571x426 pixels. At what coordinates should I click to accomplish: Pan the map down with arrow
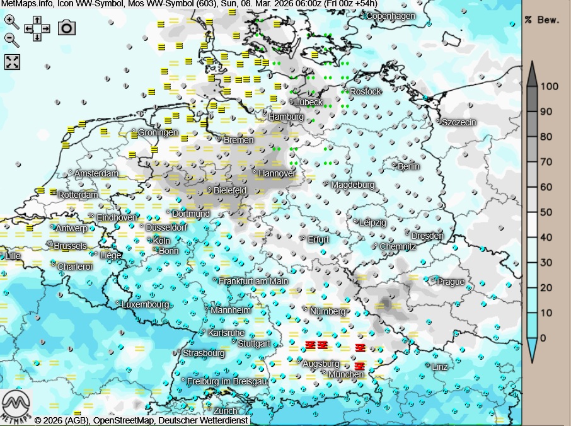pyautogui.click(x=38, y=37)
